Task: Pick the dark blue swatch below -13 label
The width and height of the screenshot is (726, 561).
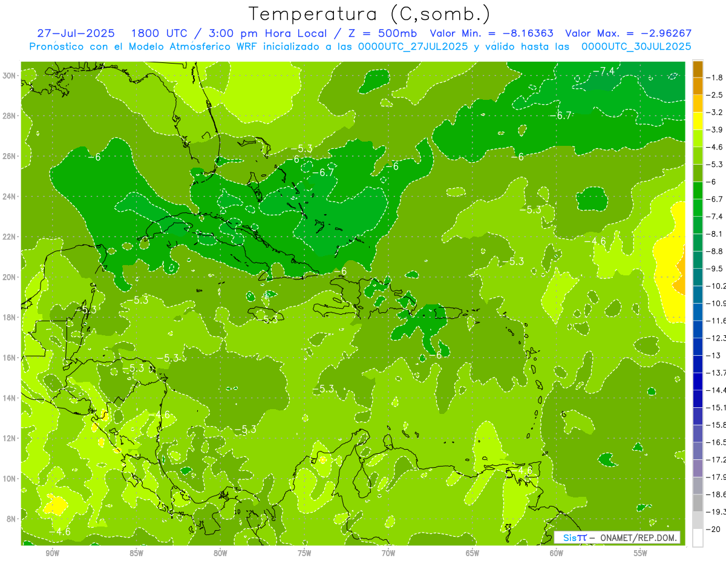Action: pyautogui.click(x=698, y=364)
